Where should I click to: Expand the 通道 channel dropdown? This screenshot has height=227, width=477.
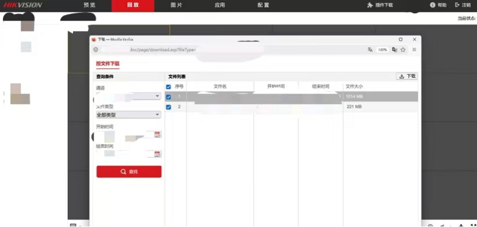click(x=129, y=96)
